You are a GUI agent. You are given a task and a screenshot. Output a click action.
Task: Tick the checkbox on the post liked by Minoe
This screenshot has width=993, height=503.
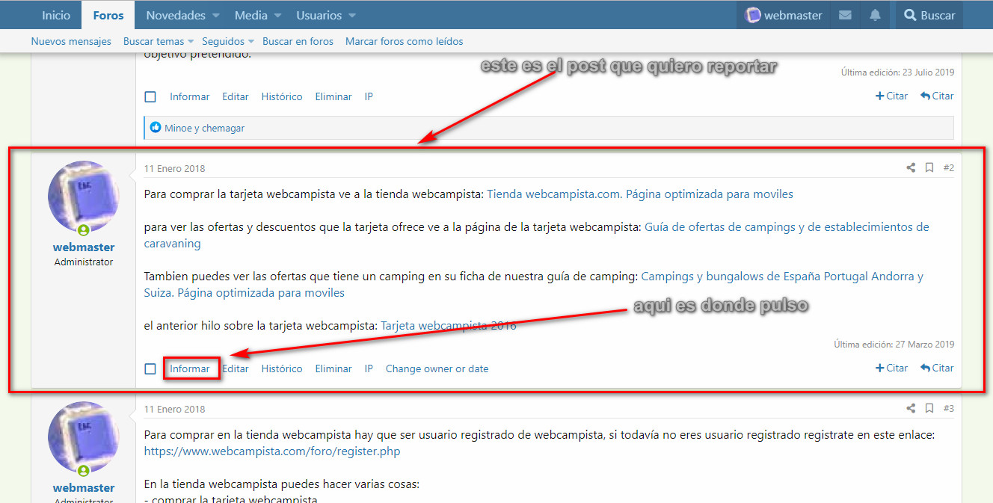(x=150, y=96)
